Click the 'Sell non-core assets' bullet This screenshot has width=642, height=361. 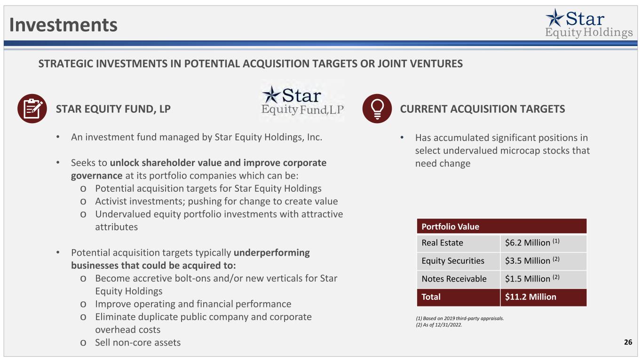pyautogui.click(x=137, y=342)
